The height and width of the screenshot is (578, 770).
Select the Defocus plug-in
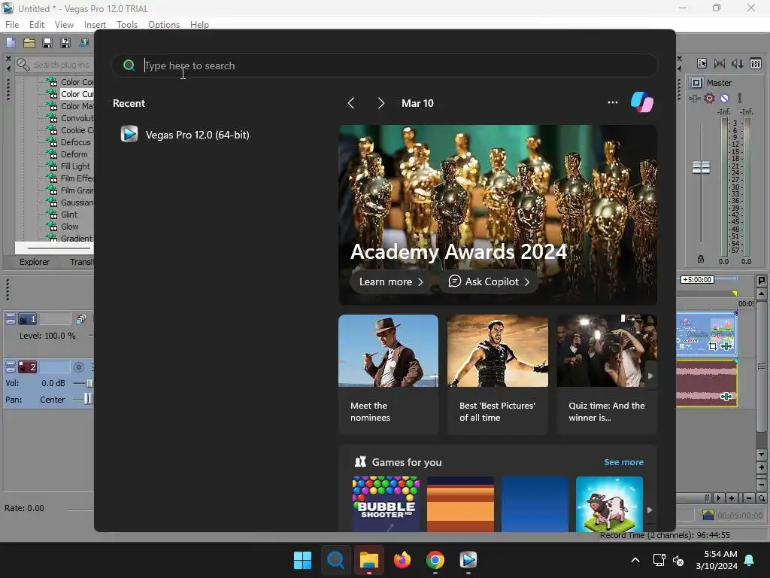[76, 142]
